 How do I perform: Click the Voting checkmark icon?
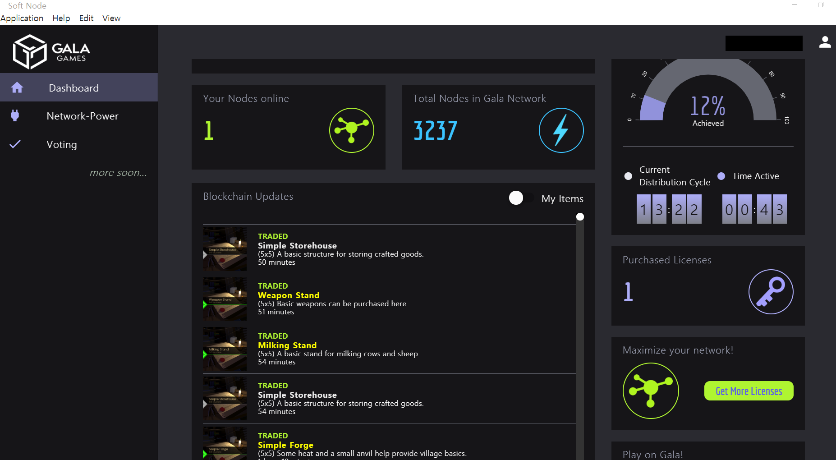(x=15, y=144)
